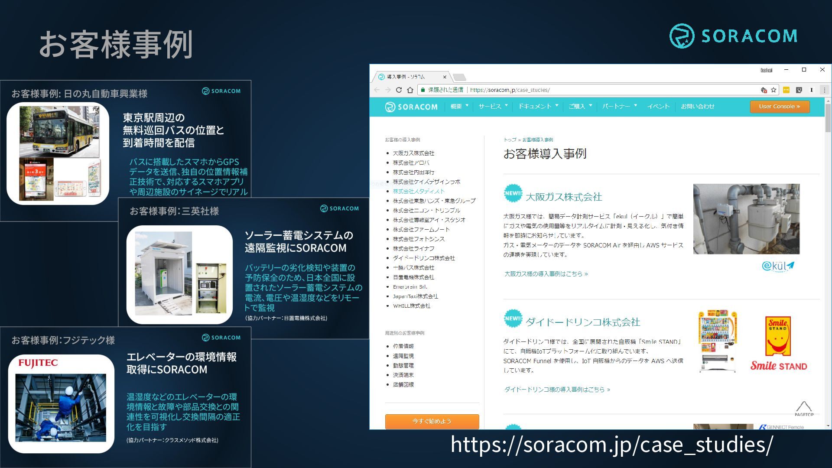Open the 動態管理 use-case category
Viewport: 832px width, 468px height.
coord(403,365)
